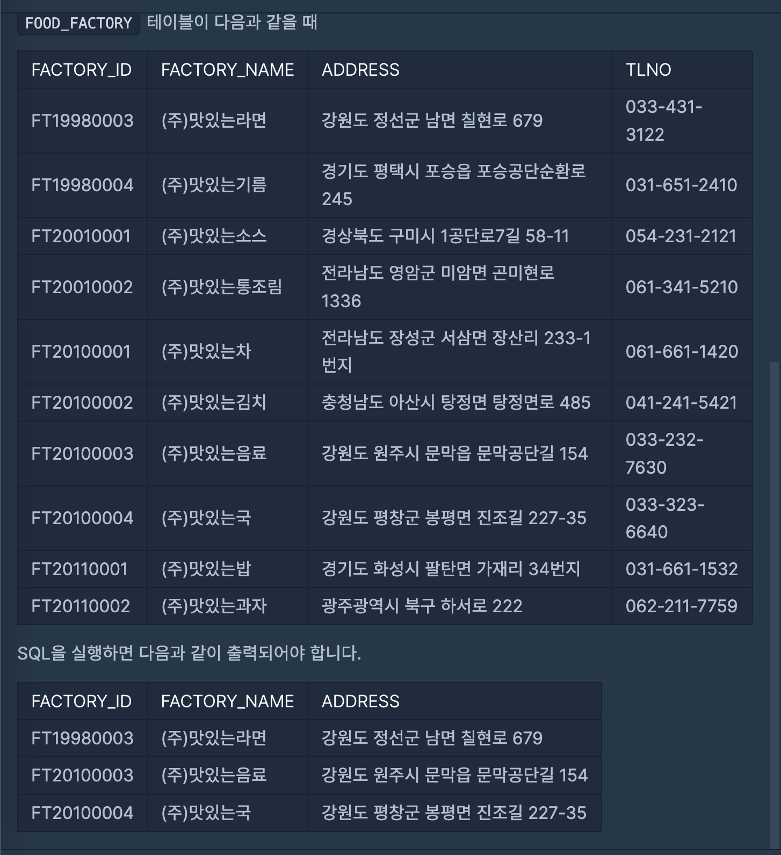Click the (주)맛있는김치 factory name cell
Image resolution: width=781 pixels, height=855 pixels.
click(214, 403)
